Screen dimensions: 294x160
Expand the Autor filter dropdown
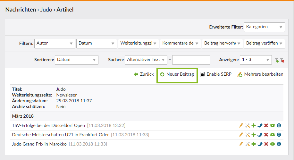(x=55, y=43)
